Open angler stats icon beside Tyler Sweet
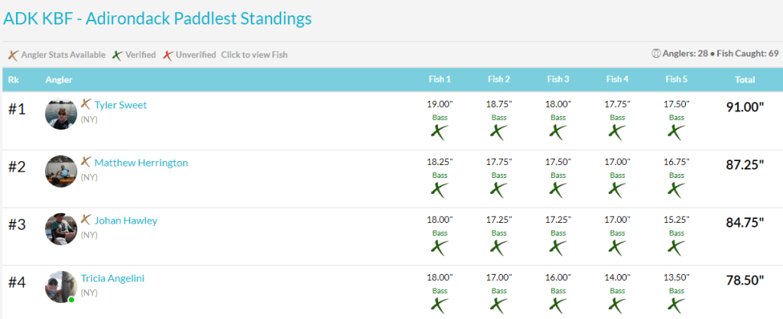Image resolution: width=783 pixels, height=319 pixels. (x=86, y=105)
